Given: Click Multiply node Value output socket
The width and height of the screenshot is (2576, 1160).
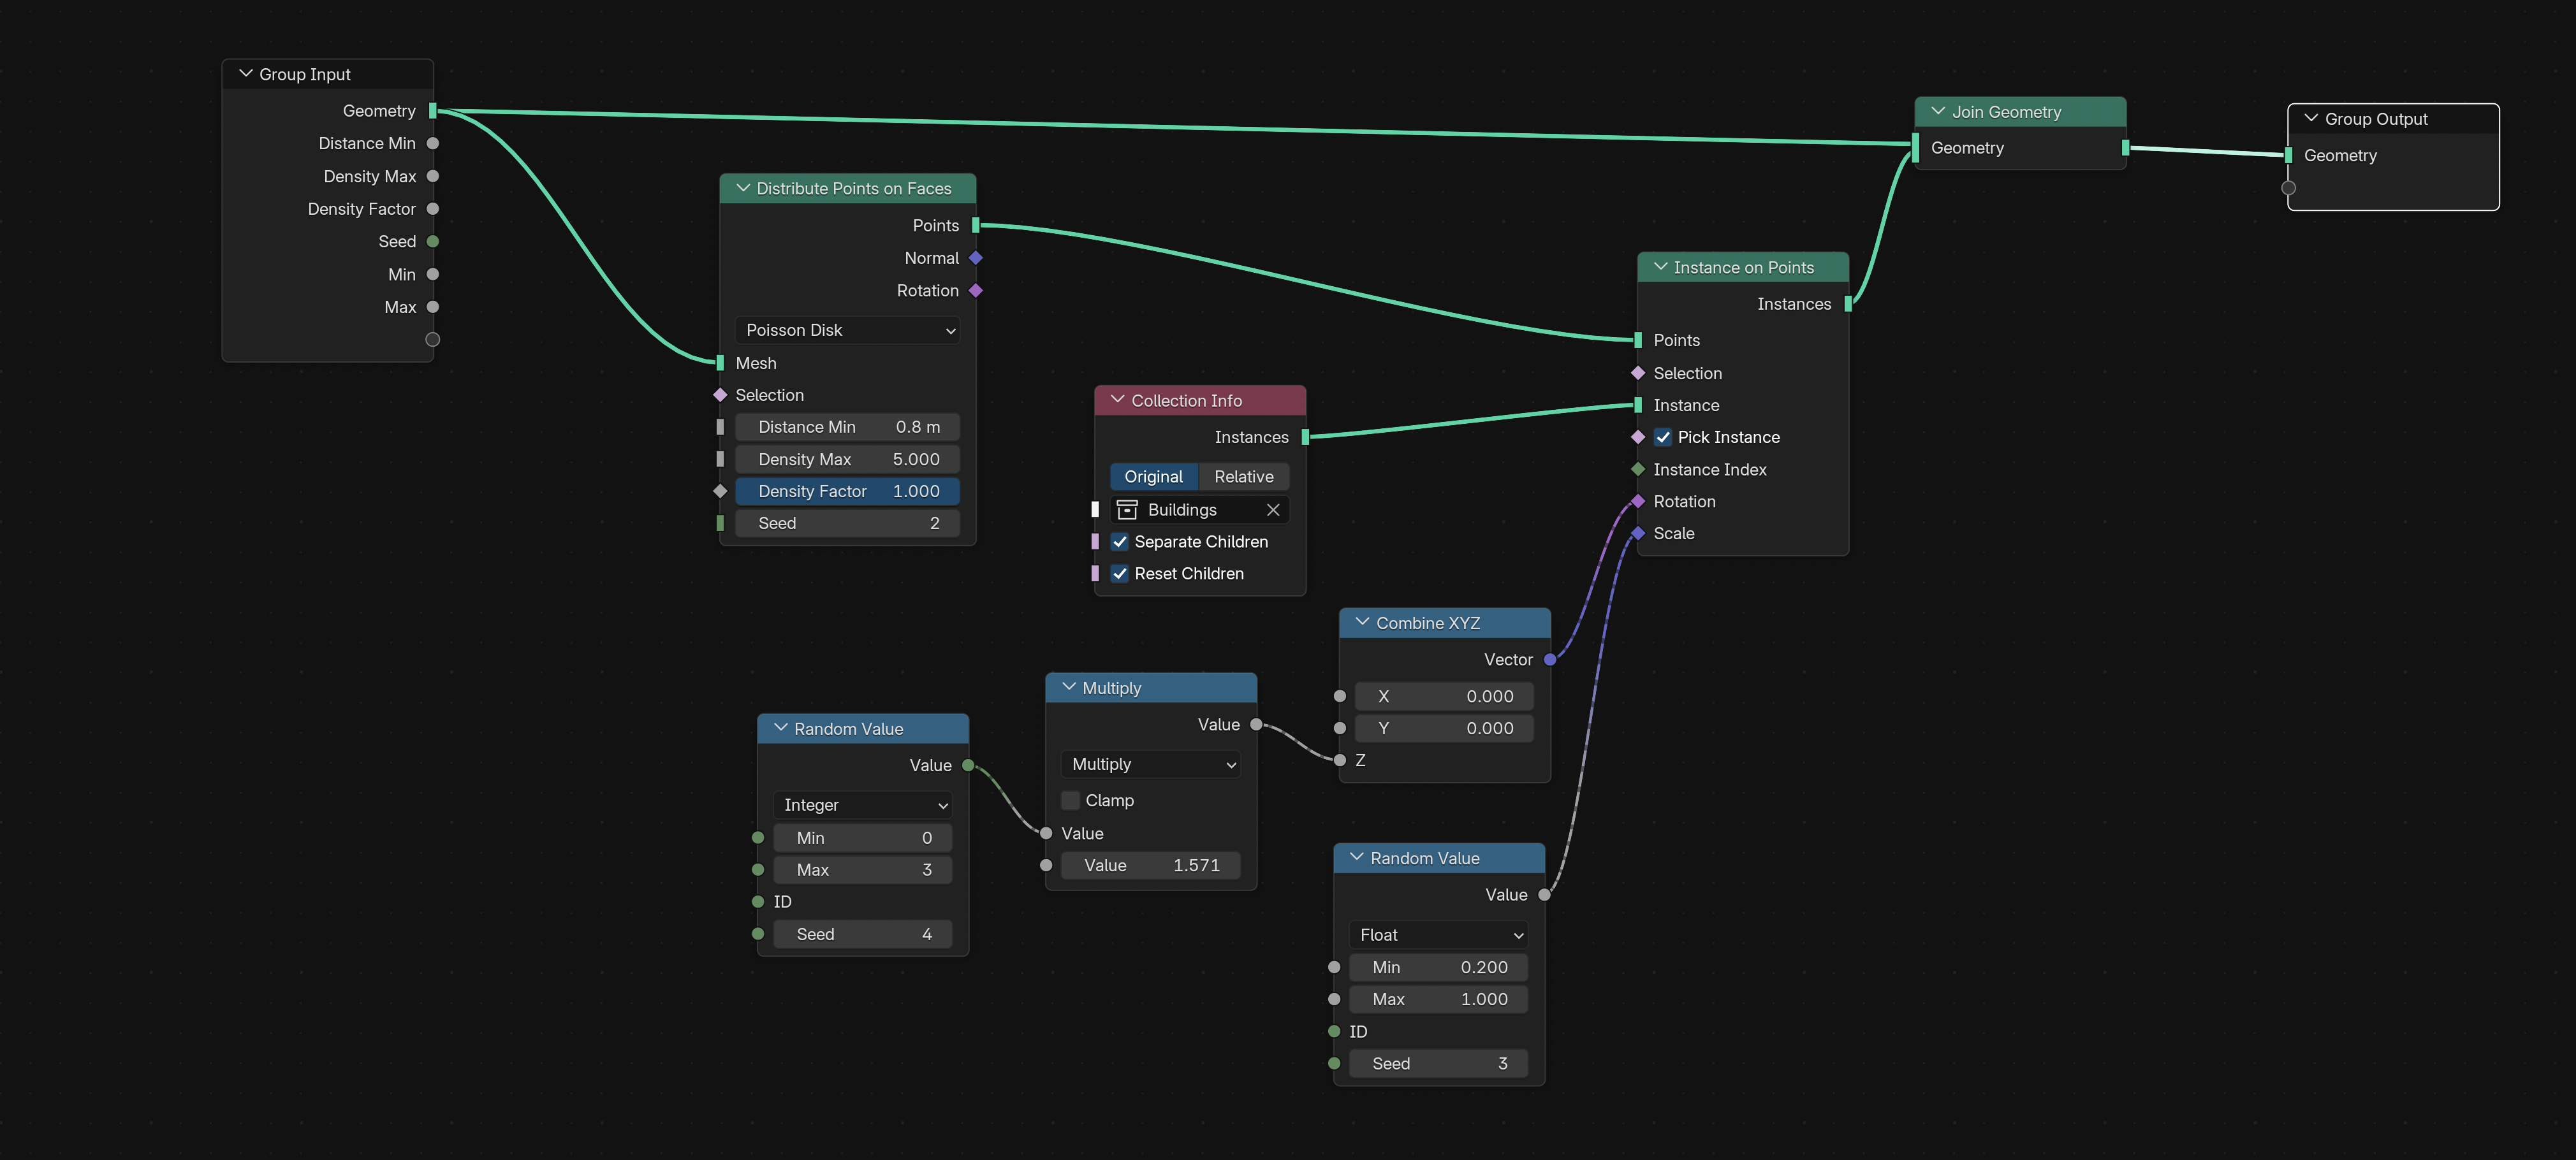Looking at the screenshot, I should coord(1256,724).
